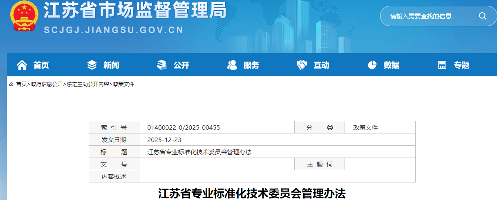Image resolution: width=497 pixels, height=200 pixels.
Task: Click the house icon beside 首页
Action: [x=22, y=65]
